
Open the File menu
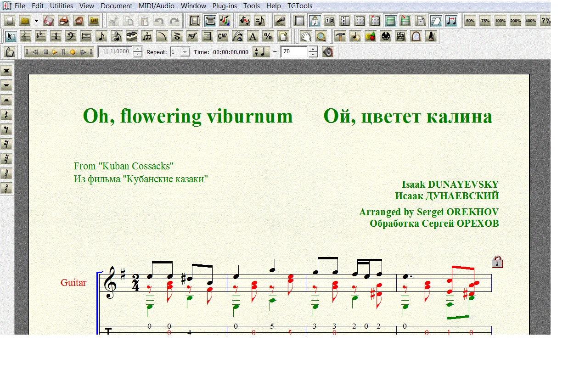20,6
